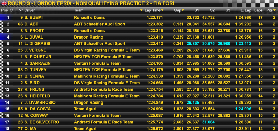Select driver S. BUEMI row
The image size is (278, 131).
click(x=139, y=18)
